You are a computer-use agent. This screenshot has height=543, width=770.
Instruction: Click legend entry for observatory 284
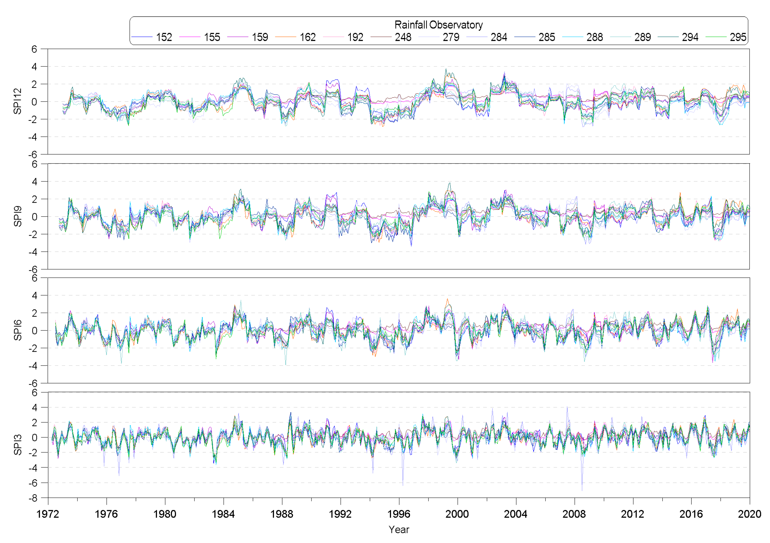click(499, 37)
